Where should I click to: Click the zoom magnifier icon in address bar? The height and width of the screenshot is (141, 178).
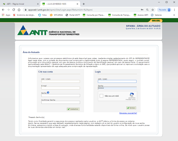click(148, 10)
